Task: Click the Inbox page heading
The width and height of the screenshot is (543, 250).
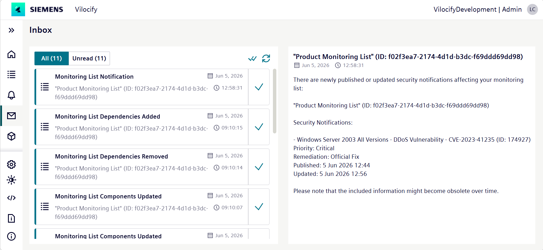Action: (x=41, y=30)
